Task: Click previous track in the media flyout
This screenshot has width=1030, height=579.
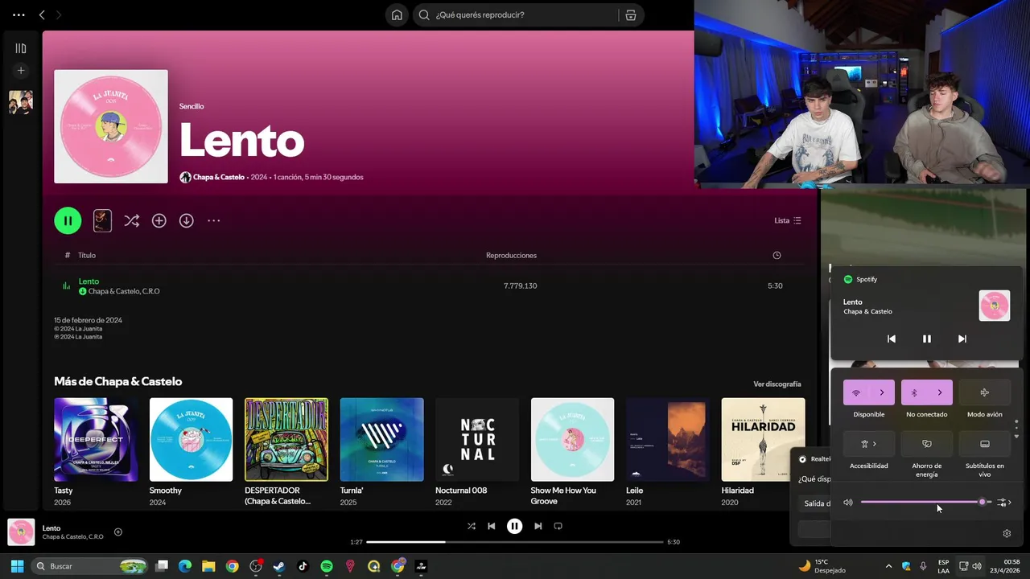Action: point(891,339)
